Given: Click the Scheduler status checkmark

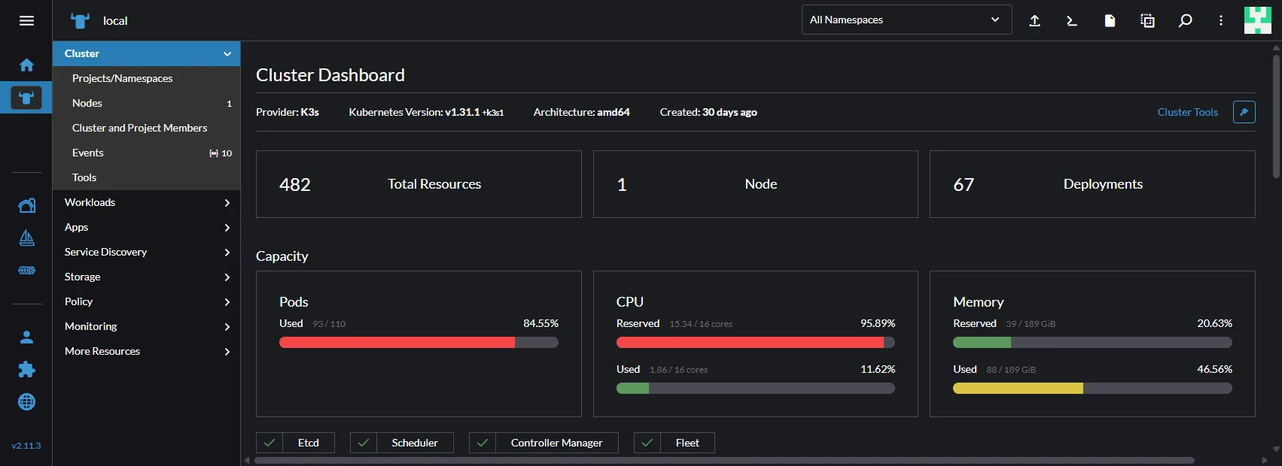Looking at the screenshot, I should [x=364, y=443].
